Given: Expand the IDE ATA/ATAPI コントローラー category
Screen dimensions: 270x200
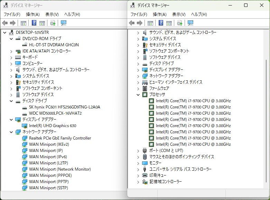Looking at the screenshot, I should 11,51.
